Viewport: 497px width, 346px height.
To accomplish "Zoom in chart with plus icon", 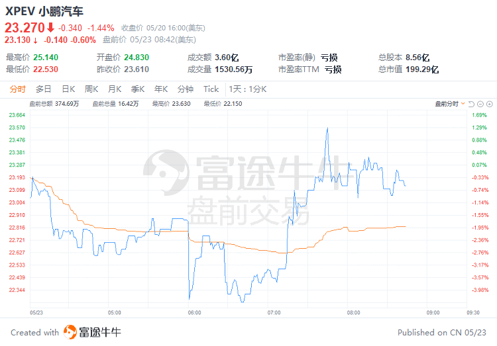I will tap(490, 104).
